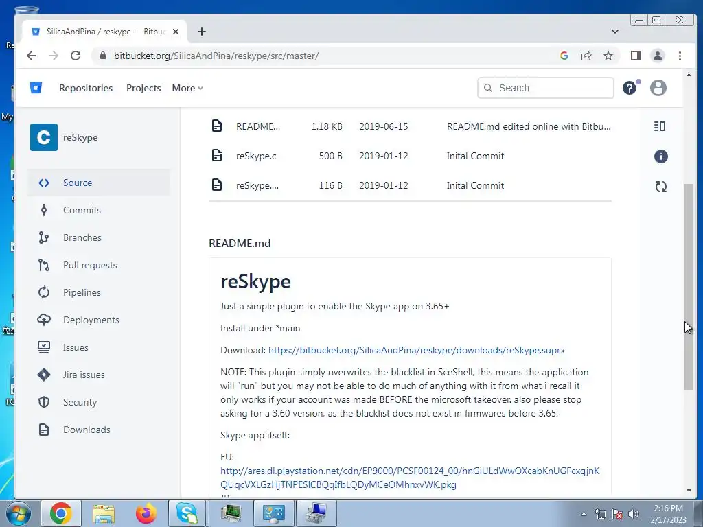Click the Source code brackets icon
This screenshot has width=703, height=527.
tap(44, 183)
